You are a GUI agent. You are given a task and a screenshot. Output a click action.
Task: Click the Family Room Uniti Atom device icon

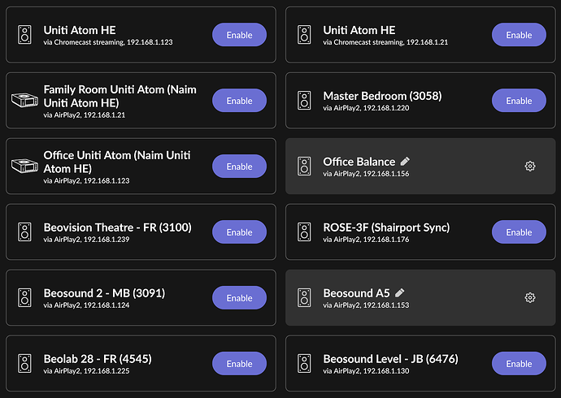24,101
